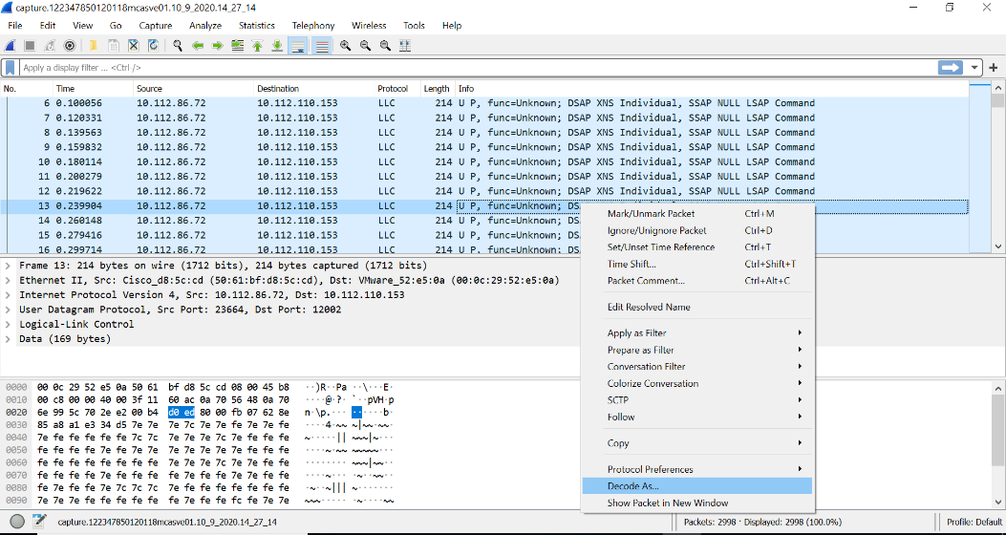The width and height of the screenshot is (1006, 535).
Task: Toggle auto-scroll during live capture
Action: point(298,45)
